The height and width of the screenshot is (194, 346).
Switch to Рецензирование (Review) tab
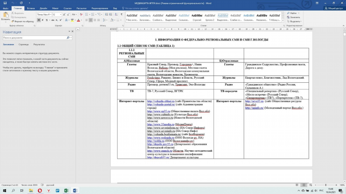tap(100, 8)
